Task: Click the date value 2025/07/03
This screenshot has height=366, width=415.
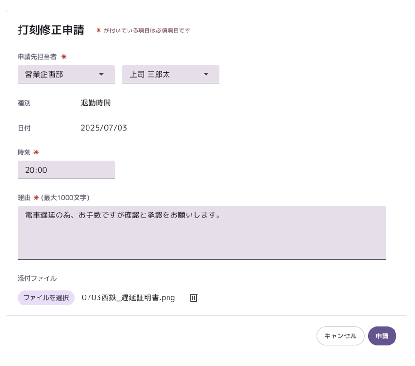Action: (104, 128)
